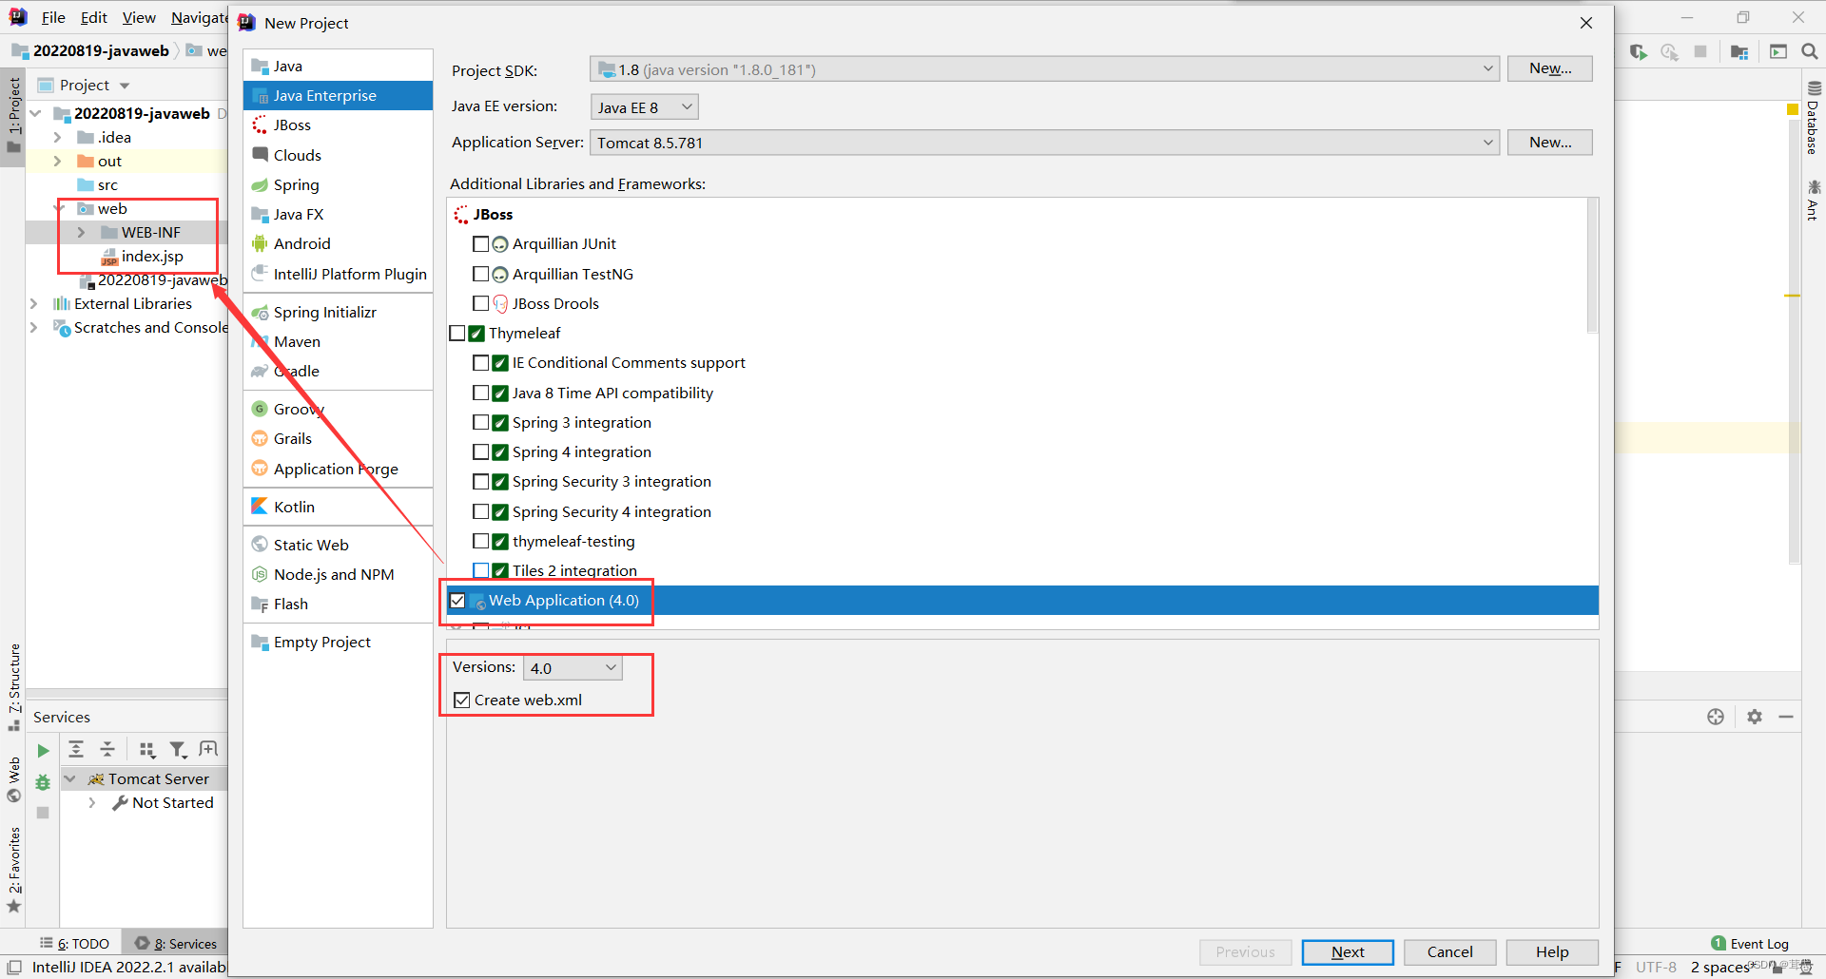This screenshot has height=979, width=1826.
Task: Expand WEB-INF folder node
Action: [81, 232]
